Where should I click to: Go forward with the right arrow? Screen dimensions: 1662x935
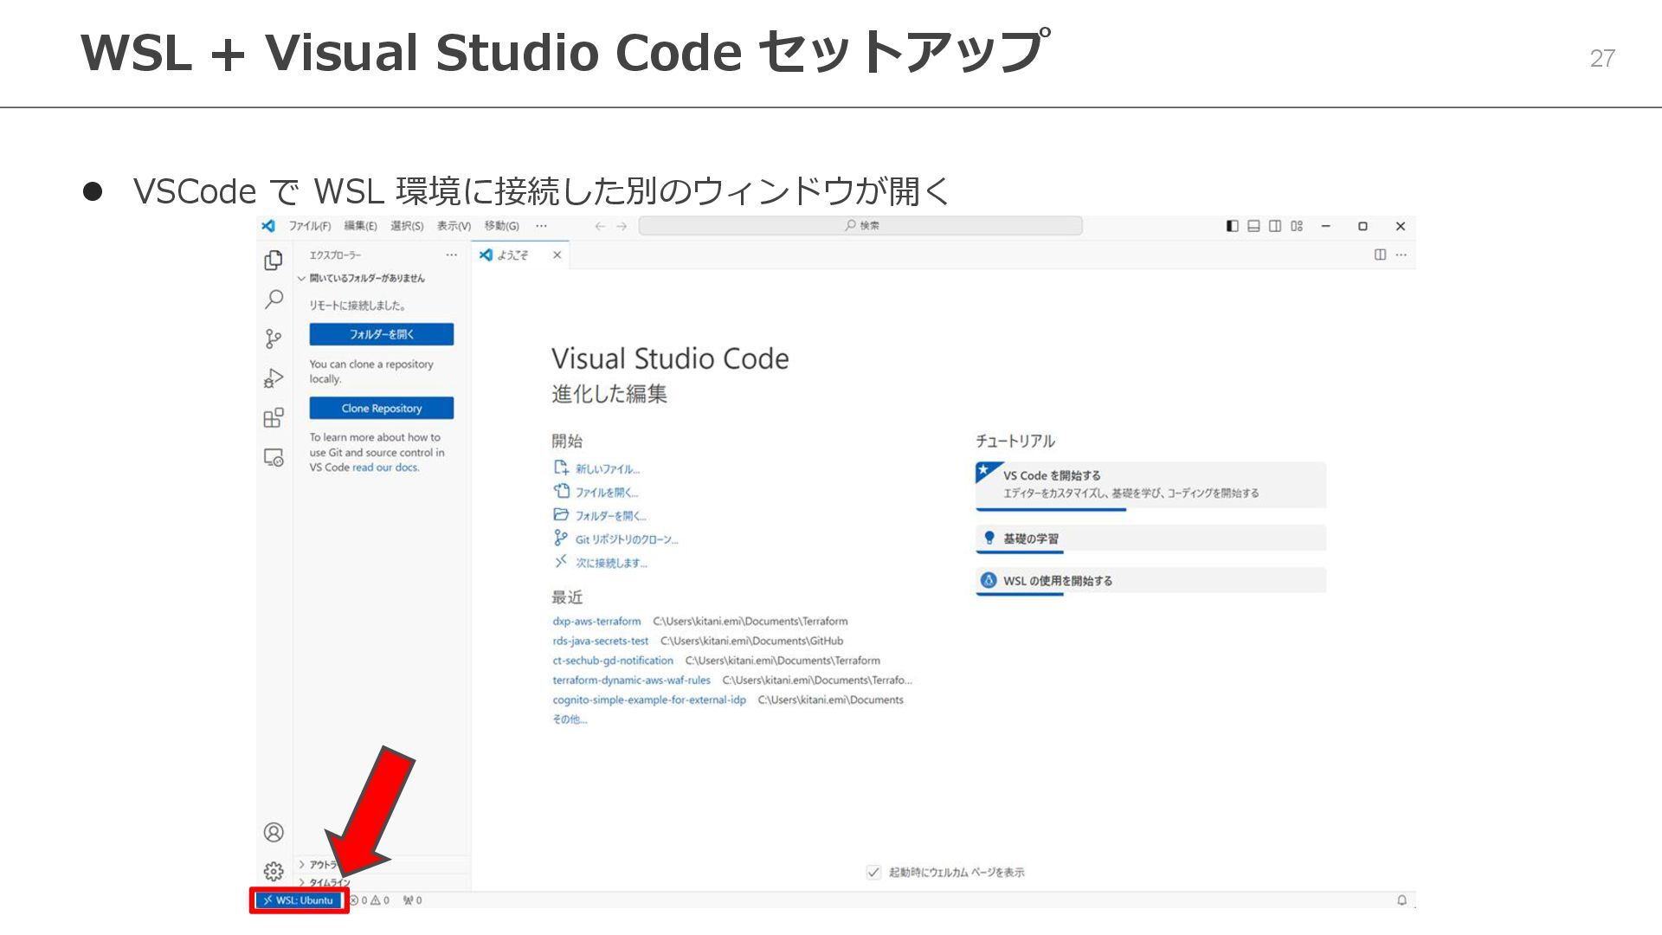[622, 226]
